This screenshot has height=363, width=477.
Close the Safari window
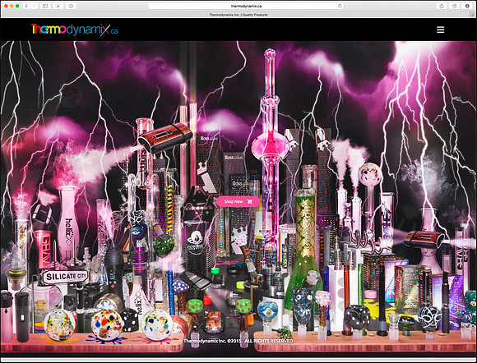coord(6,6)
